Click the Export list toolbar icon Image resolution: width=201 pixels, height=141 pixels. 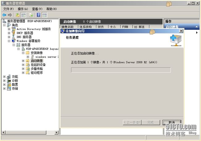pos(31,15)
